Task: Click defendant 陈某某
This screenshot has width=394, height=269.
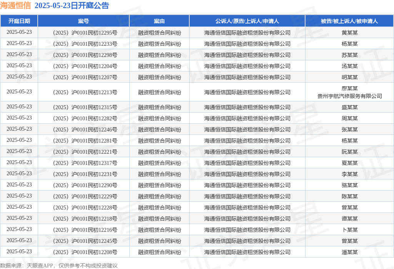Action: (x=349, y=196)
